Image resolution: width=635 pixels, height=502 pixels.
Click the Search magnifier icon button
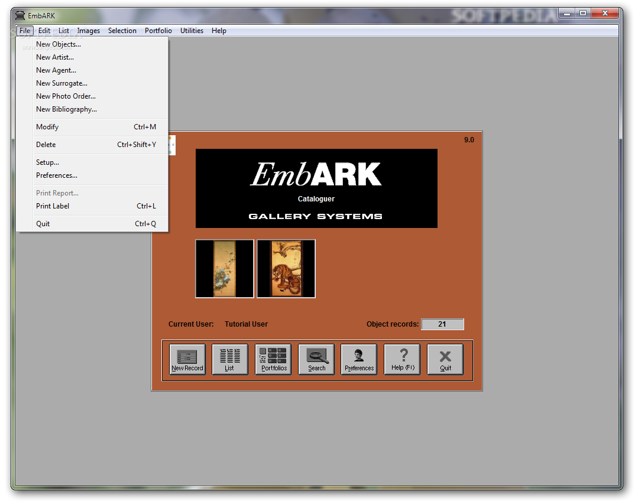[316, 359]
